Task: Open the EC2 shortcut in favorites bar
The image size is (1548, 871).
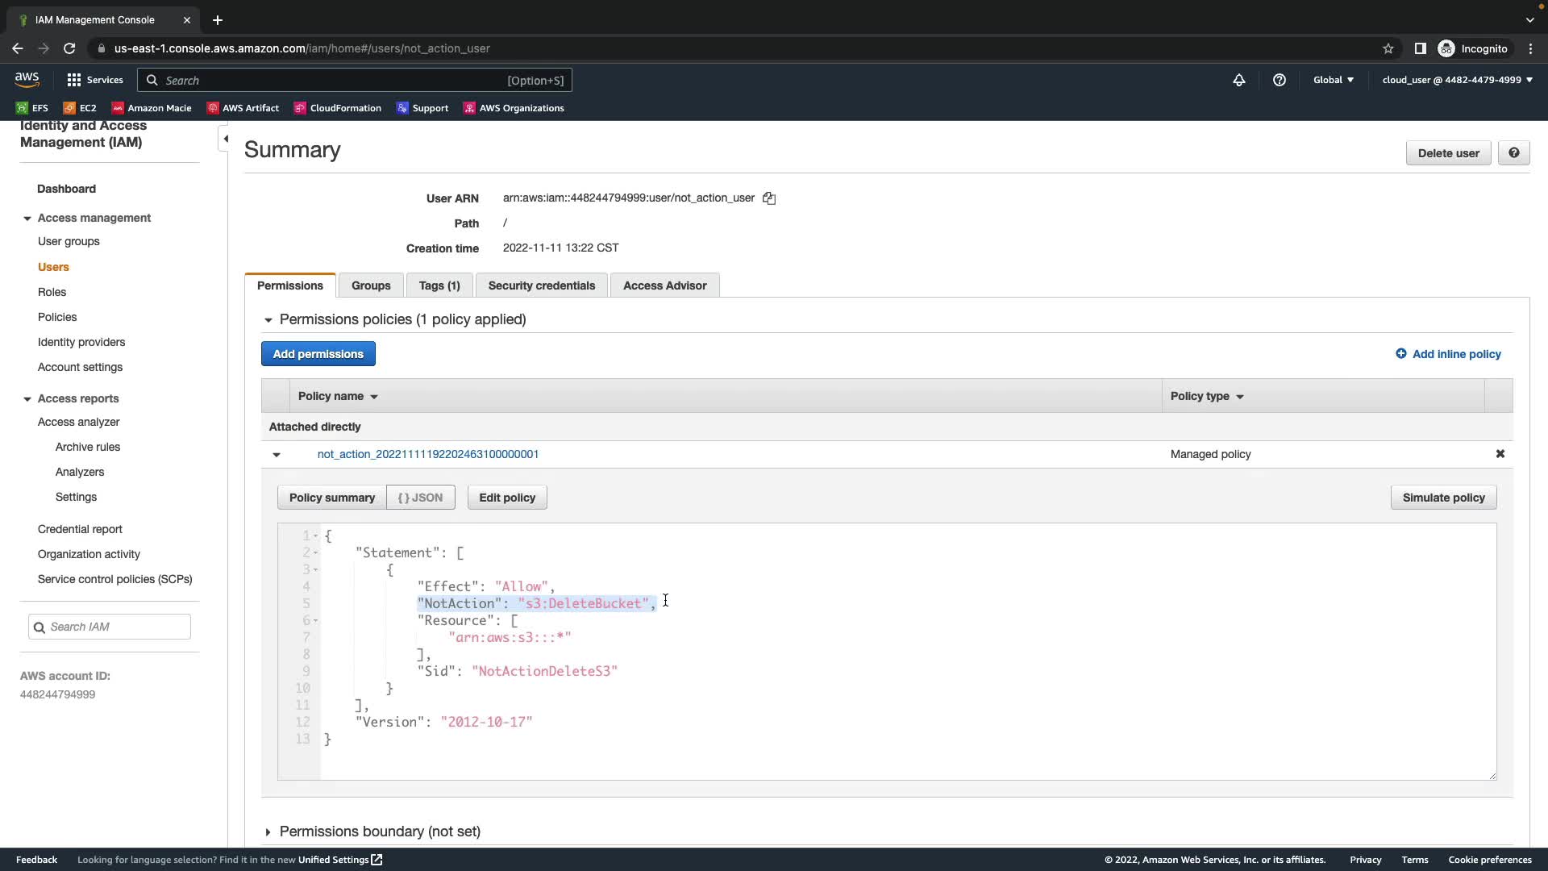Action: [x=80, y=108]
